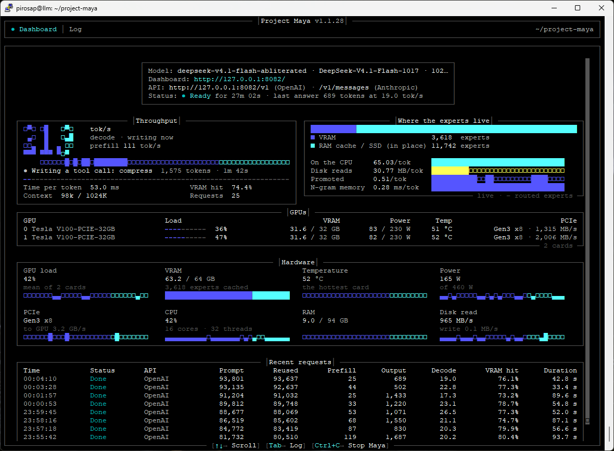Click the VRAM legend color square
Viewport: 614px width, 451px height.
point(313,137)
